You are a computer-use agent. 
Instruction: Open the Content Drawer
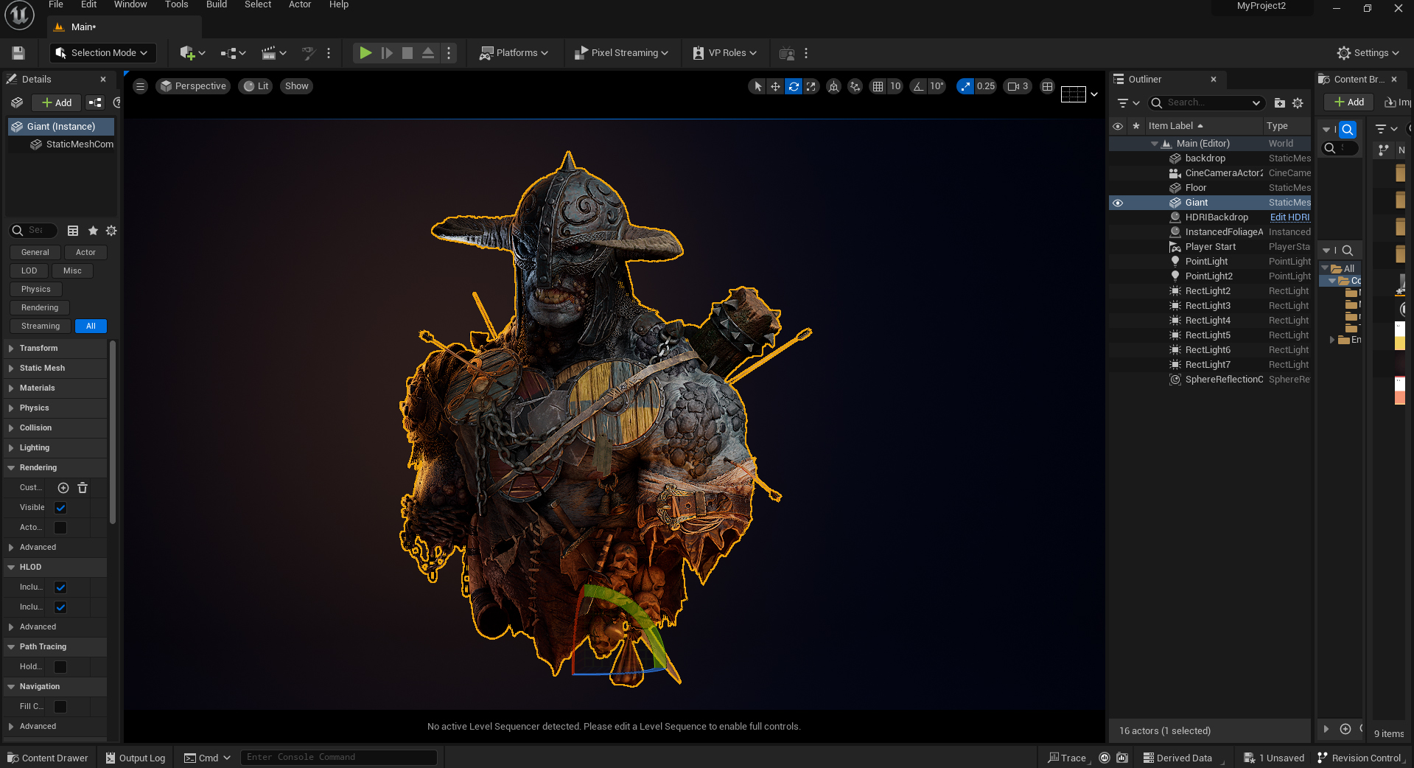pyautogui.click(x=48, y=758)
